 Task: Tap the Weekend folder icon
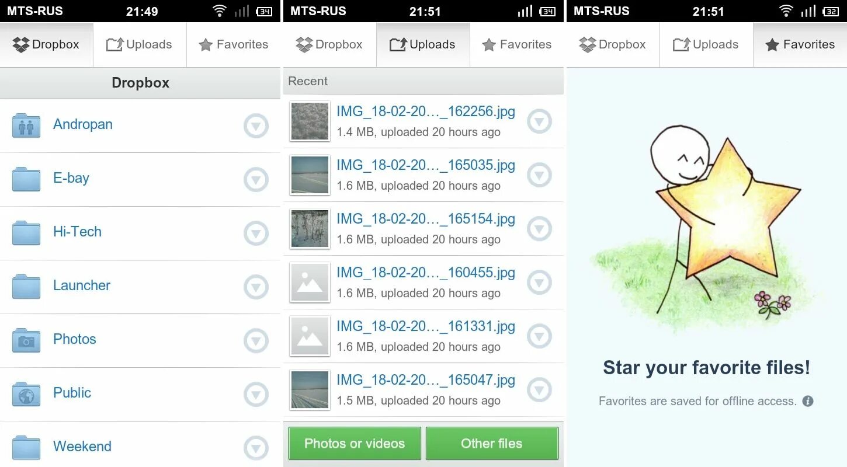tap(26, 448)
